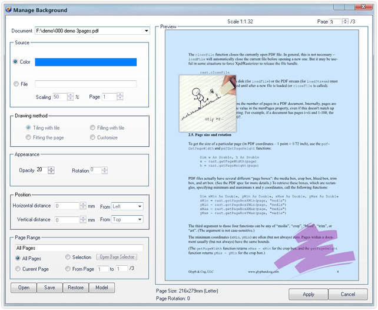
Task: Click the From Page start field
Action: [x=103, y=269]
